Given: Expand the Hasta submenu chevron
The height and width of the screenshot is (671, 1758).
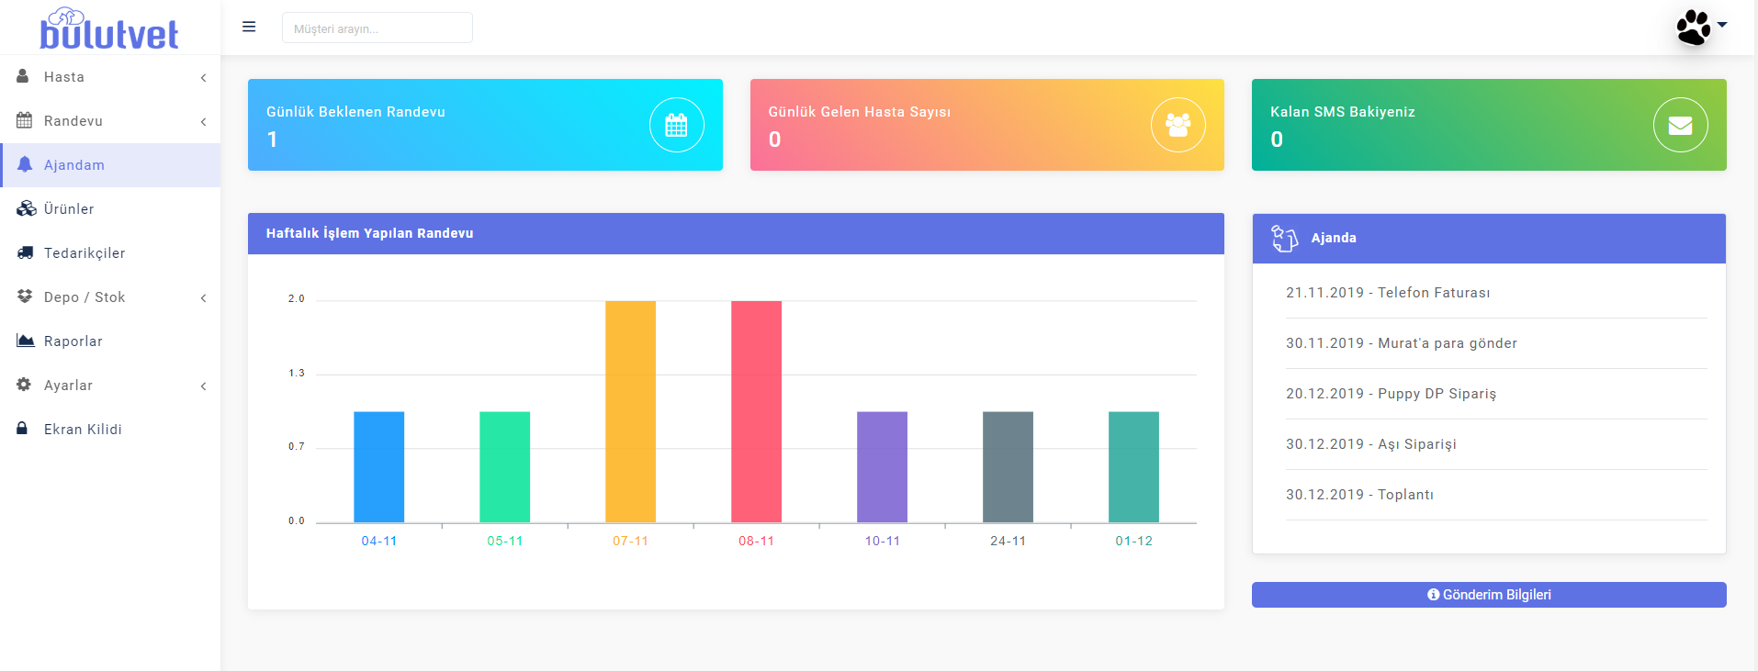Looking at the screenshot, I should [x=203, y=78].
